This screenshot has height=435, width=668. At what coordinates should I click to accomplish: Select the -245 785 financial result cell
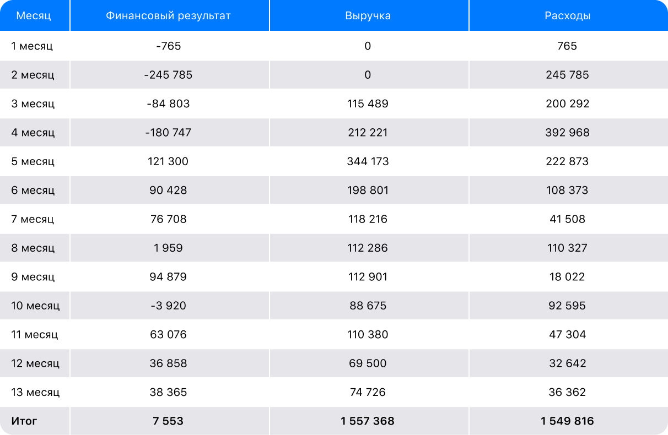coord(168,75)
